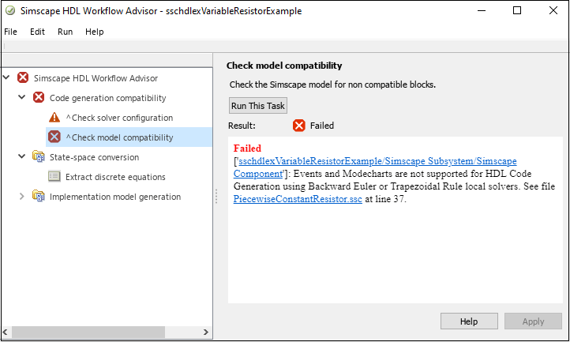570x342 pixels.
Task: Click the State-space conversion folder icon
Action: click(x=39, y=157)
